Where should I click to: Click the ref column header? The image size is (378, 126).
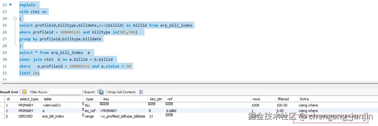tap(170, 99)
